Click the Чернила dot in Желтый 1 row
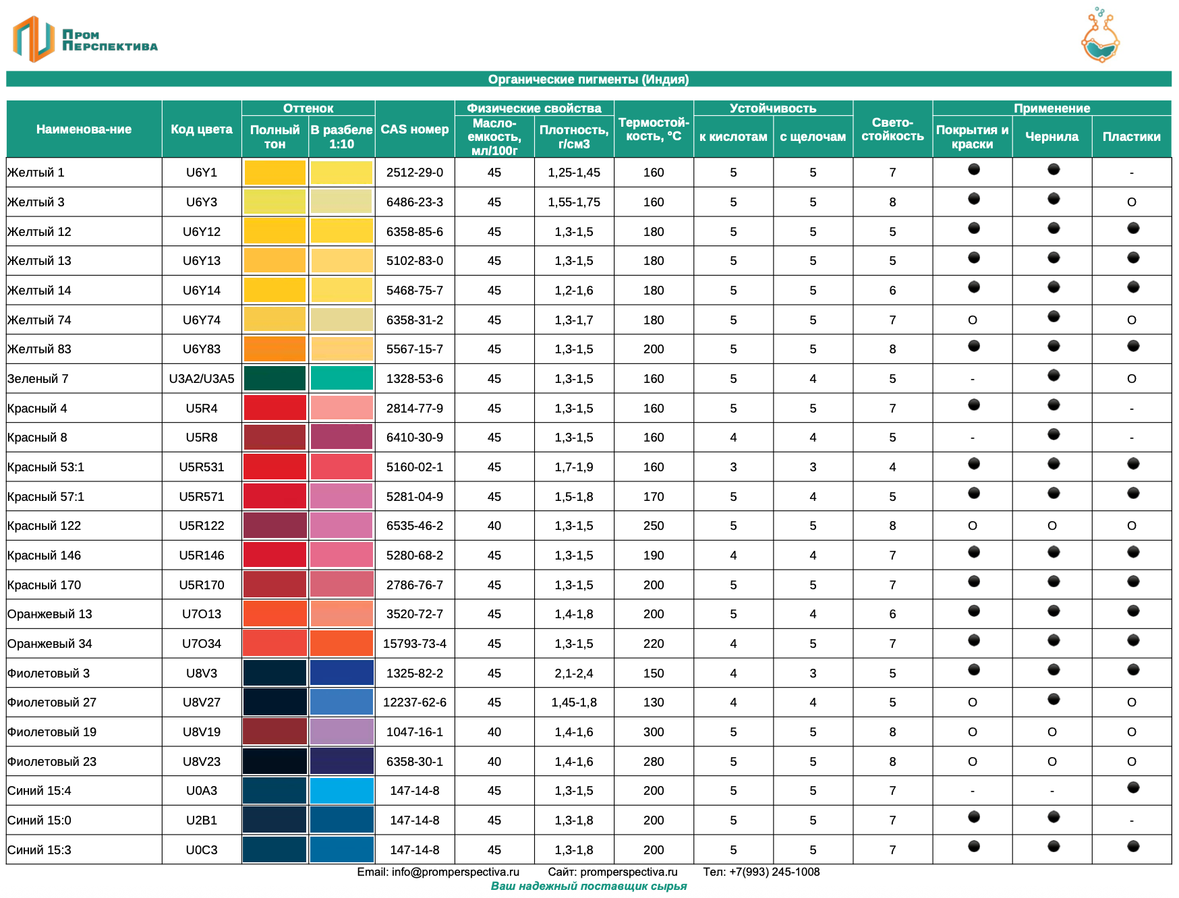Viewport: 1179px width, 898px height. 1053,169
